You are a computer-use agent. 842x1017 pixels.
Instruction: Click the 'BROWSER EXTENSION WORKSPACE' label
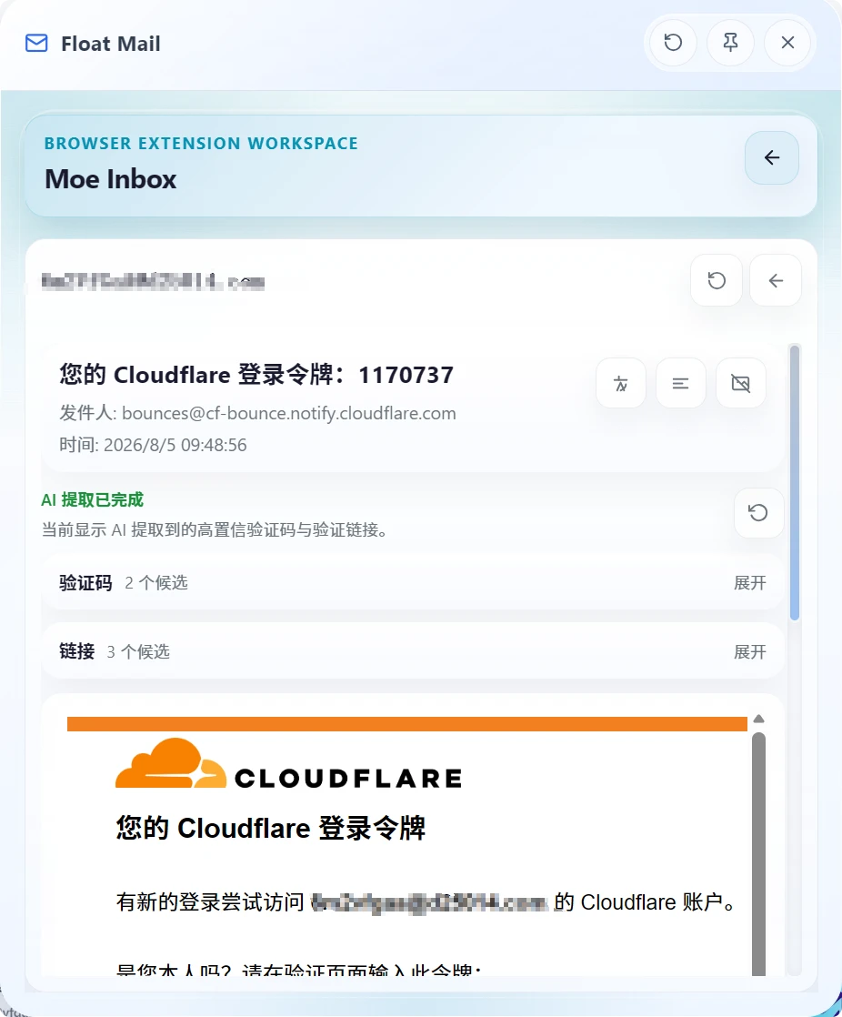[x=201, y=144]
